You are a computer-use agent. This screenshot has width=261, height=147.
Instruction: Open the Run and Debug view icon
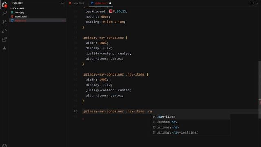point(4,31)
